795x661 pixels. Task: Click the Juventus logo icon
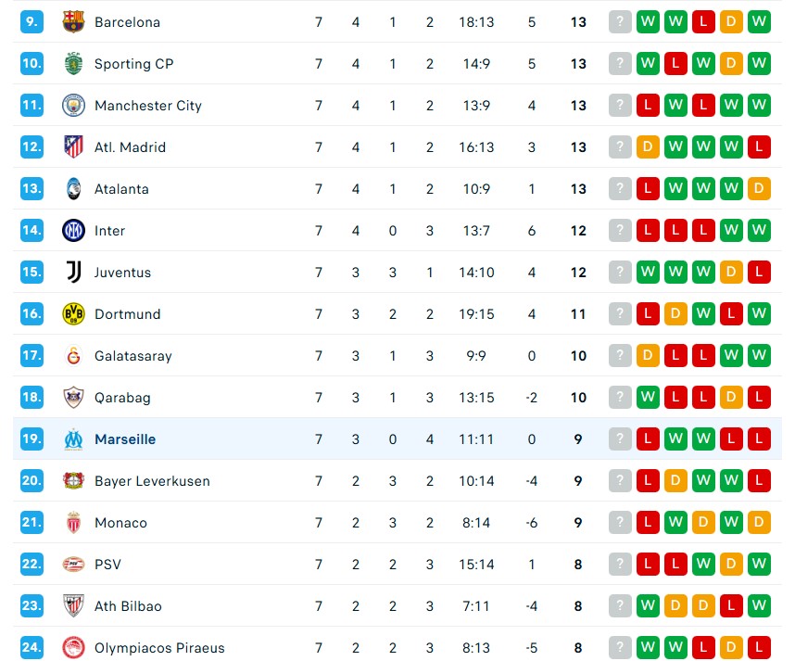click(x=73, y=273)
